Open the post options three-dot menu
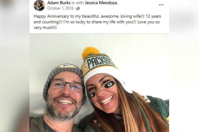199x132 pixels. [x=161, y=5]
